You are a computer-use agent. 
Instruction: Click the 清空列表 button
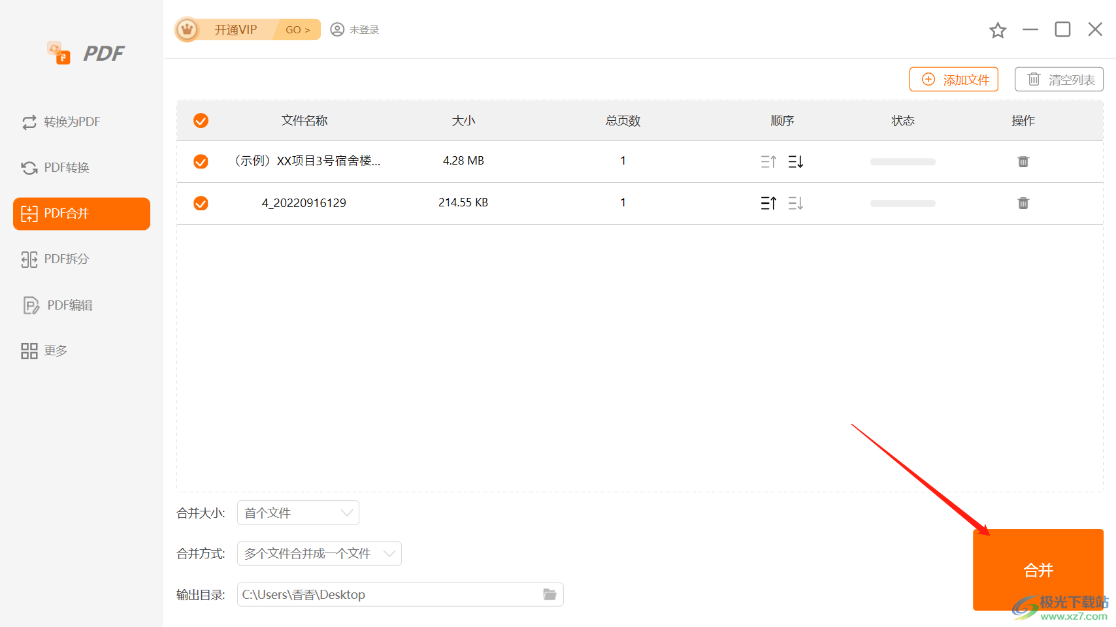click(1059, 79)
